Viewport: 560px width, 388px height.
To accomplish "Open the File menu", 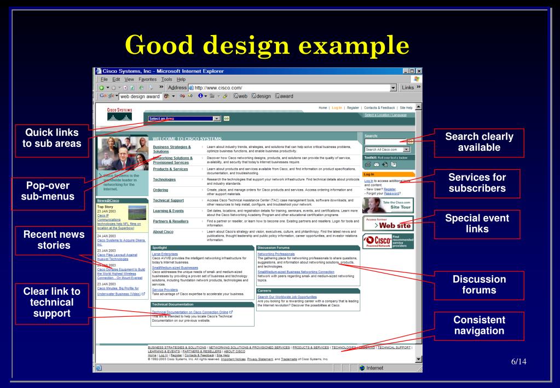I will coord(105,79).
